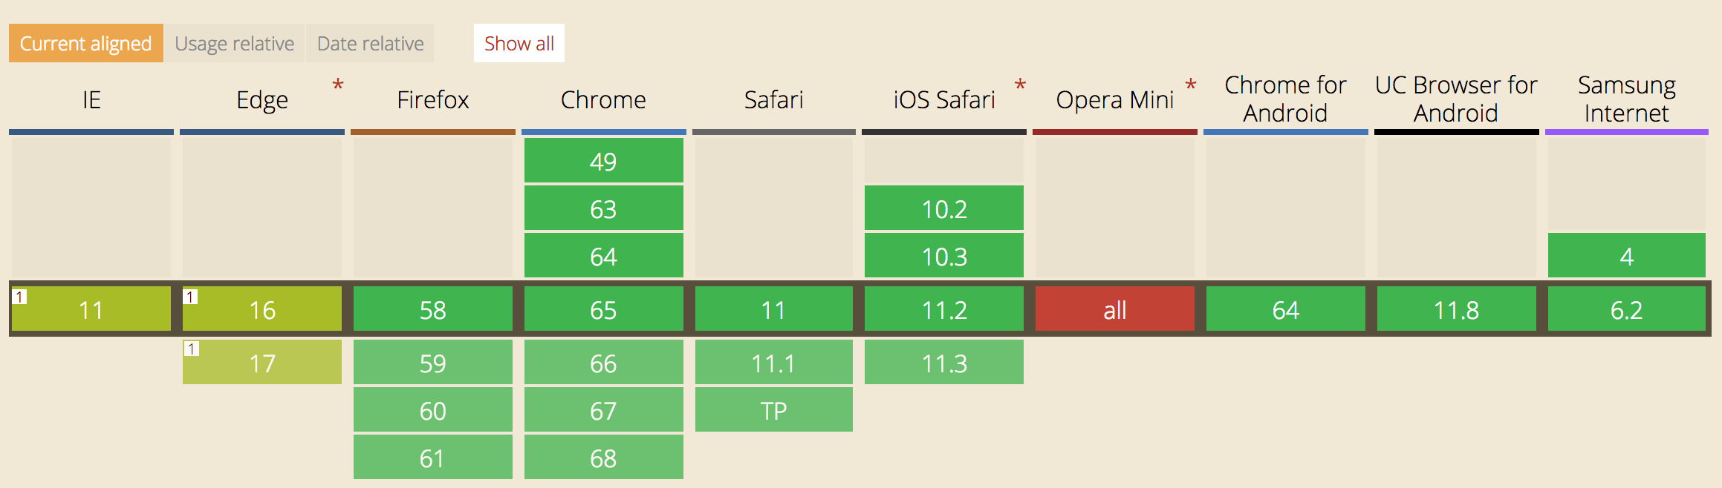1722x488 pixels.
Task: Select iOS Safari 10.2 cell
Action: 944,208
